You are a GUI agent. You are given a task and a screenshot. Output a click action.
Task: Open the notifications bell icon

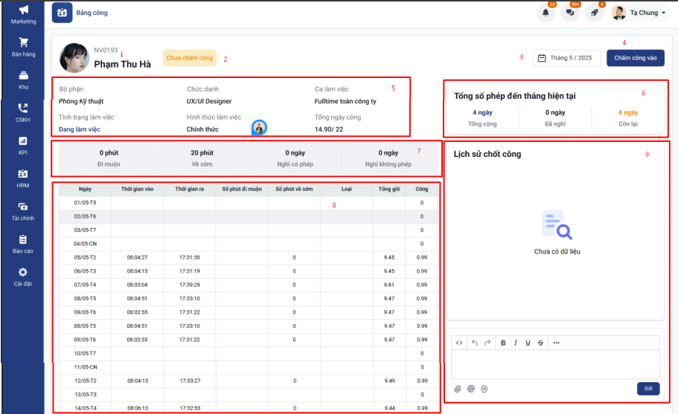click(x=546, y=13)
